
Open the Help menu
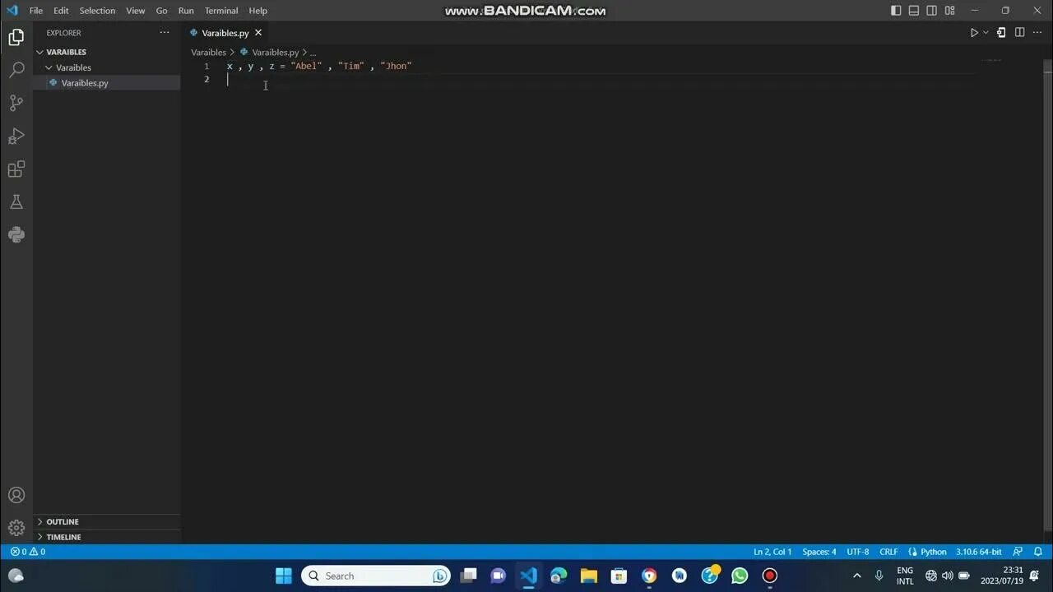pyautogui.click(x=258, y=11)
